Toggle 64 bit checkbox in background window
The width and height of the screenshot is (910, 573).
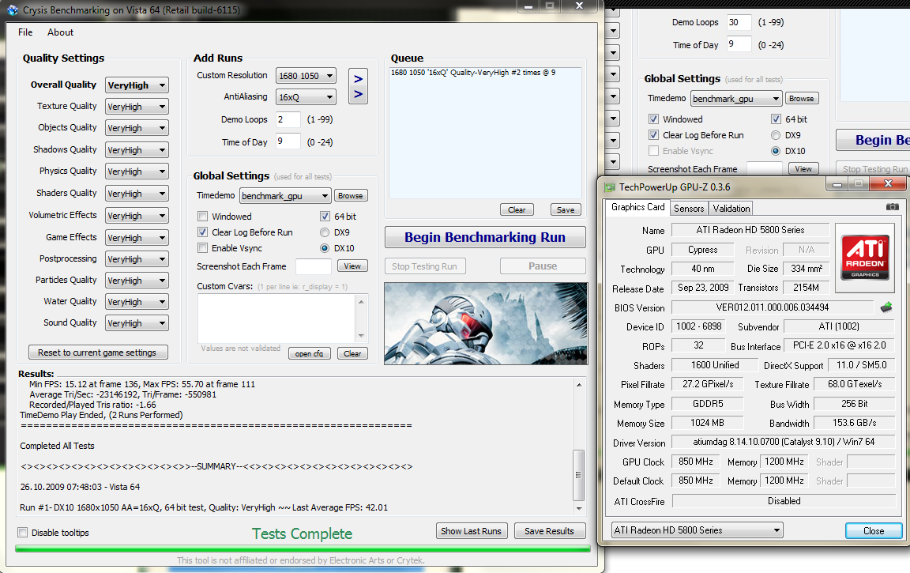tap(776, 119)
